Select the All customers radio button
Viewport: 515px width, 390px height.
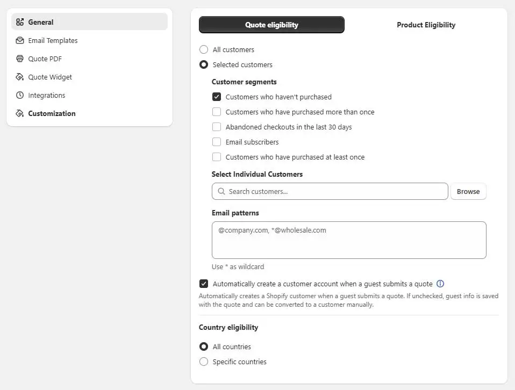(204, 49)
